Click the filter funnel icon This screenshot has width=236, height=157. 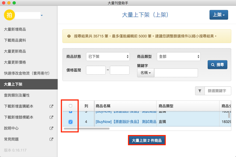(200, 91)
